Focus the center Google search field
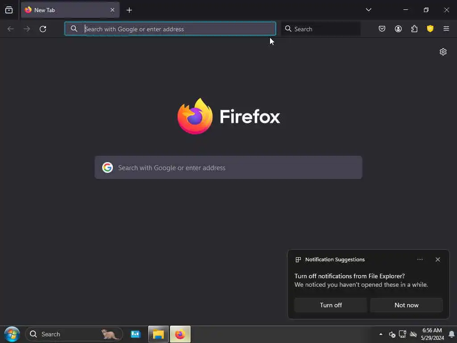Viewport: 457px width, 343px height. [x=228, y=167]
